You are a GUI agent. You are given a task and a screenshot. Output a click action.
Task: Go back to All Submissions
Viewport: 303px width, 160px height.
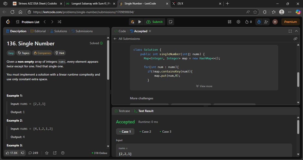(x=127, y=39)
